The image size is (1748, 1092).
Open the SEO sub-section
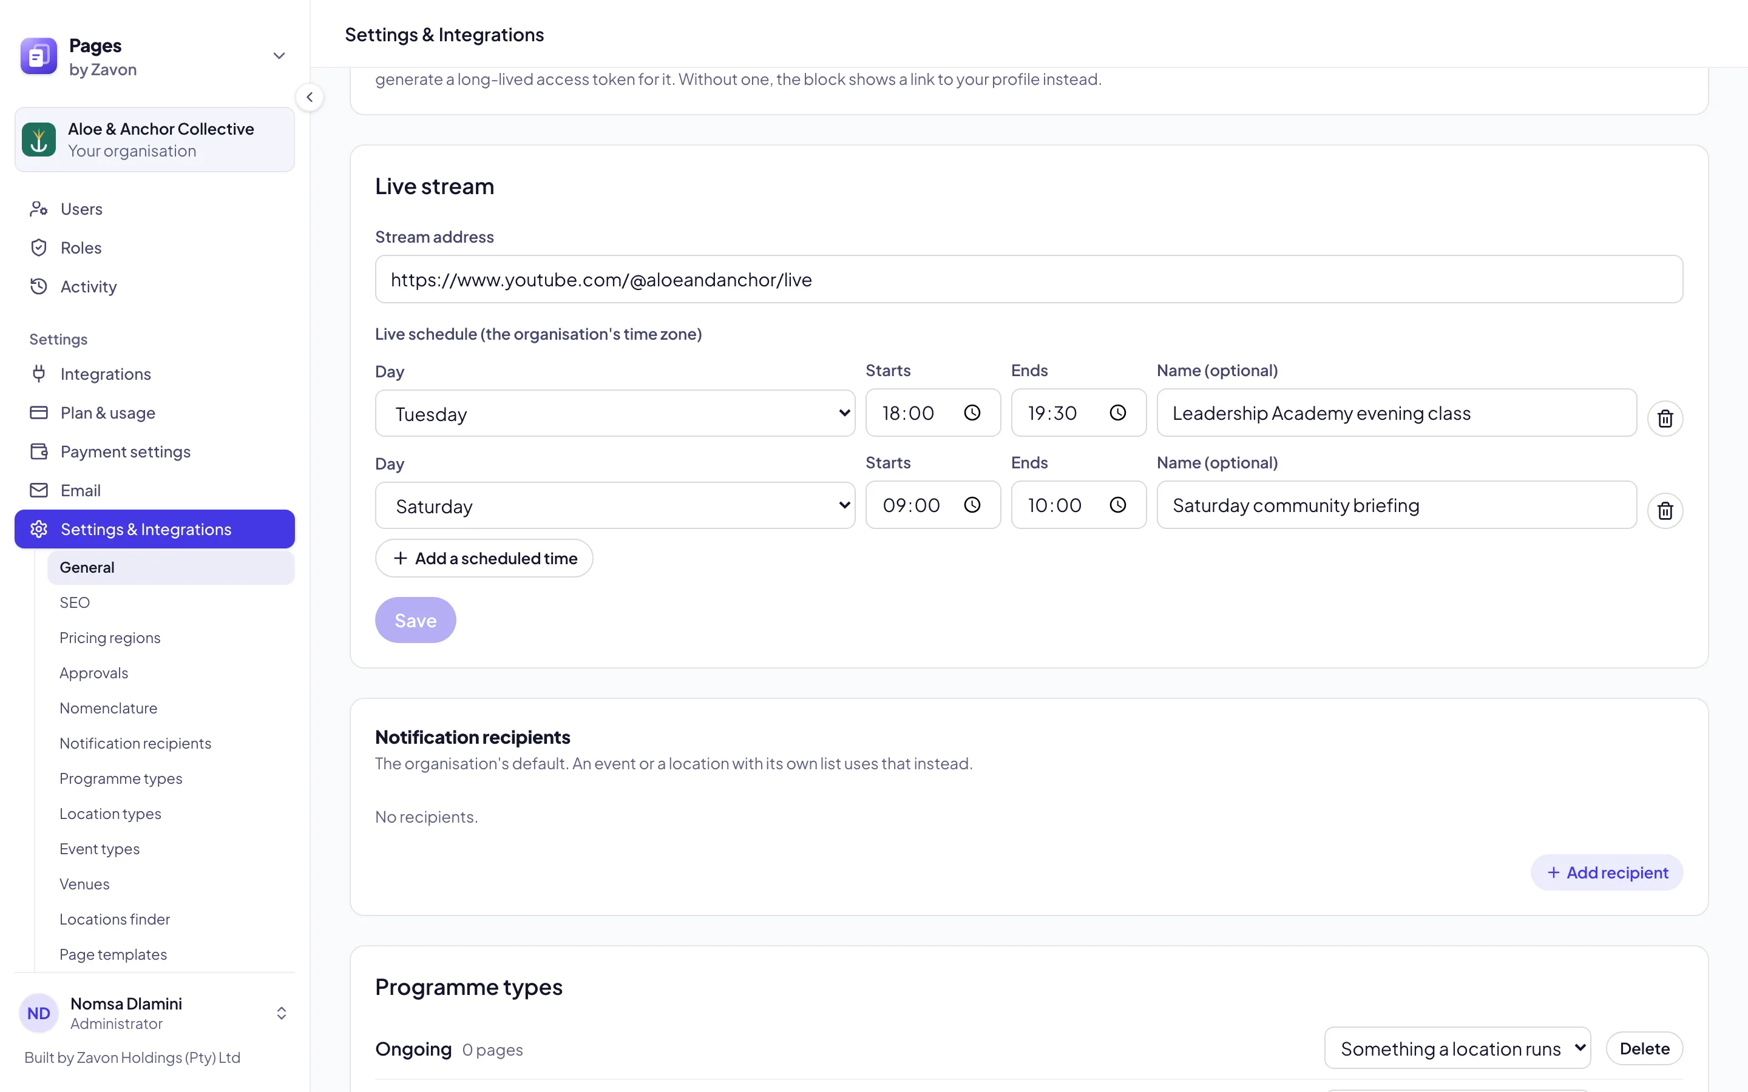[x=171, y=602]
